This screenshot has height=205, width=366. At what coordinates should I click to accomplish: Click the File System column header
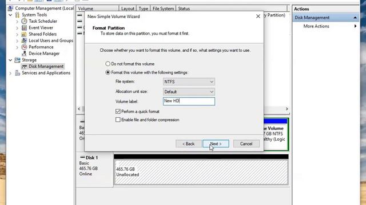pyautogui.click(x=163, y=9)
